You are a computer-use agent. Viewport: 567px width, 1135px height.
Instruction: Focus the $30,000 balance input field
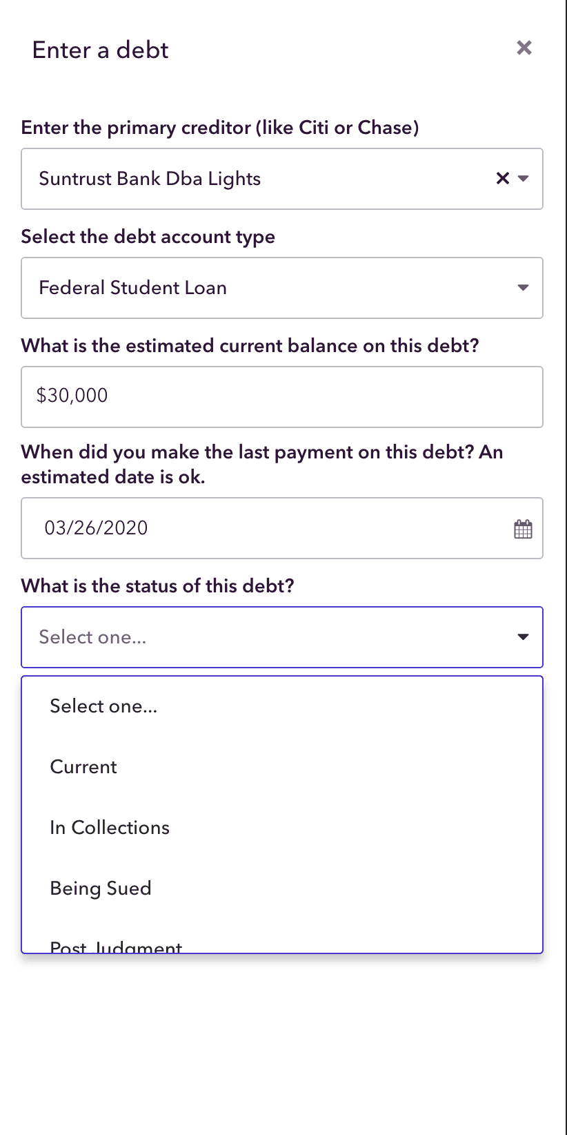(x=282, y=397)
